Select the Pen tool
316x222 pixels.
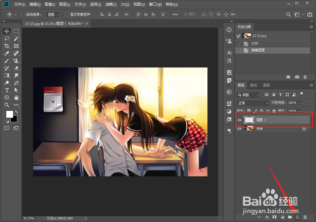(16, 83)
